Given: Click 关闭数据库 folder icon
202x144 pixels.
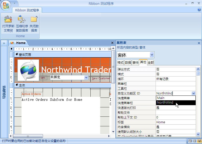Looking at the screenshot, I should point(34,24).
